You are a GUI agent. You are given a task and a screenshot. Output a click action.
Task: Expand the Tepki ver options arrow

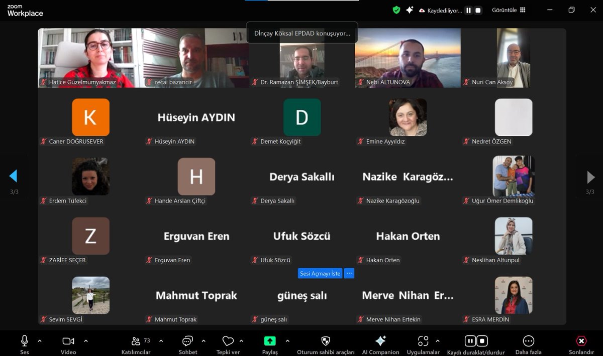click(x=241, y=341)
